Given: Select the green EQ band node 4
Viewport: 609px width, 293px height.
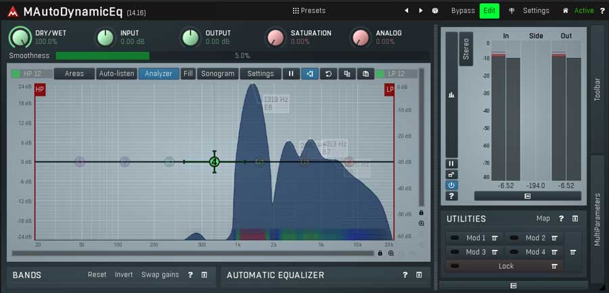Looking at the screenshot, I should pos(215,162).
